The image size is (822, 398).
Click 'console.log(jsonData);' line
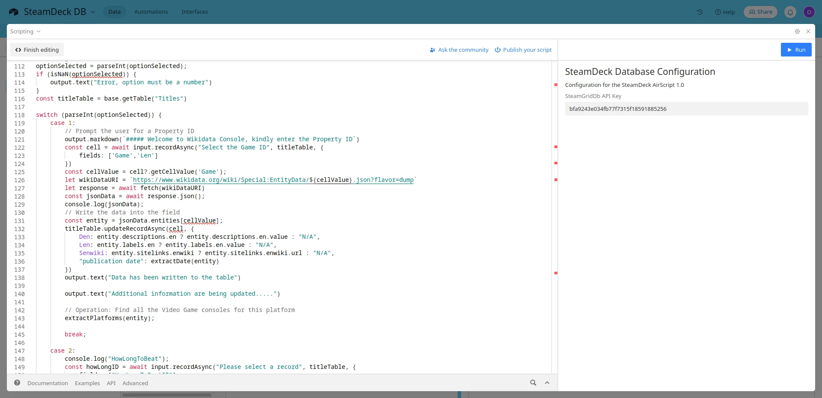pyautogui.click(x=104, y=204)
